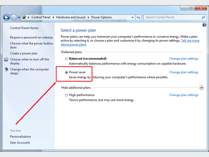
Task: Open User Accounts under See also
Action: (20, 143)
